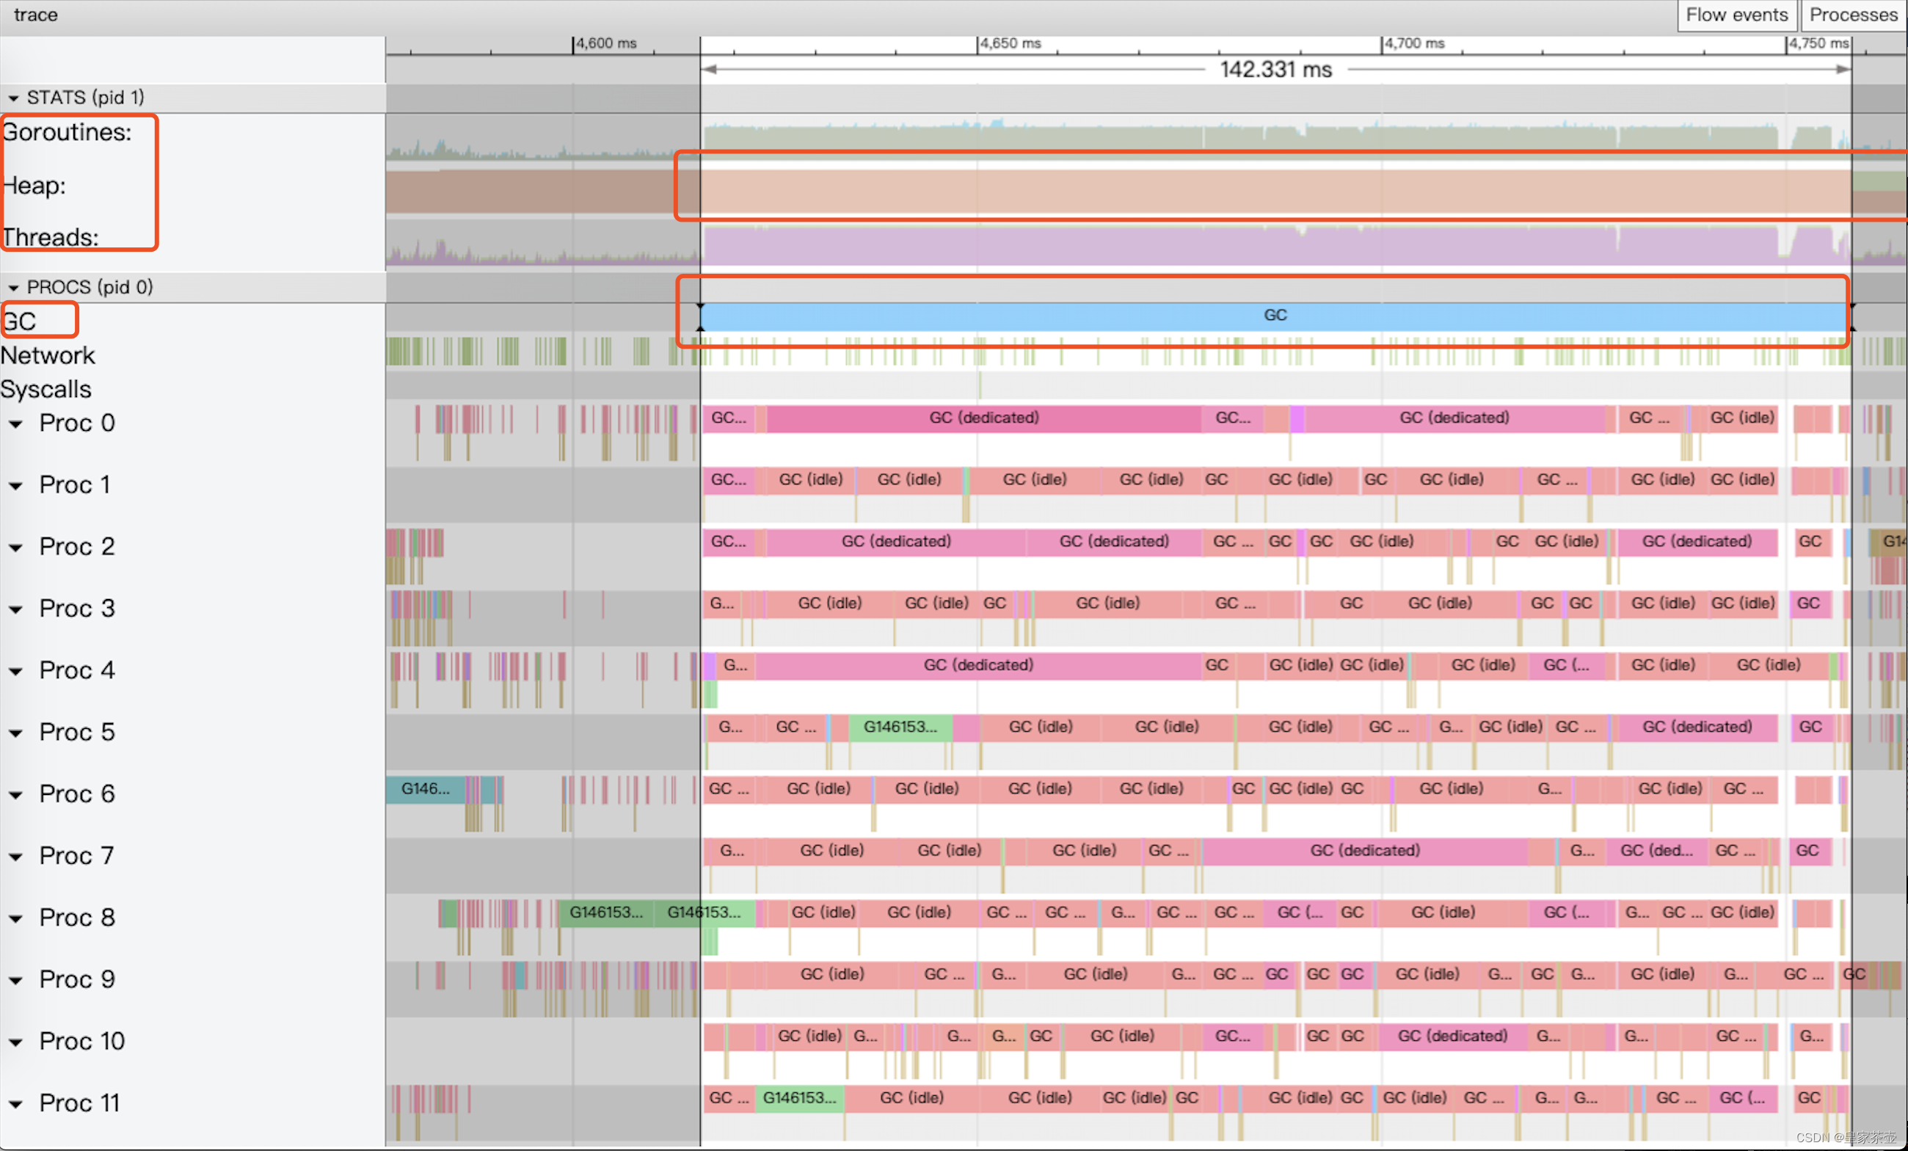
Task: Click the Heap counter track
Action: click(x=1162, y=192)
